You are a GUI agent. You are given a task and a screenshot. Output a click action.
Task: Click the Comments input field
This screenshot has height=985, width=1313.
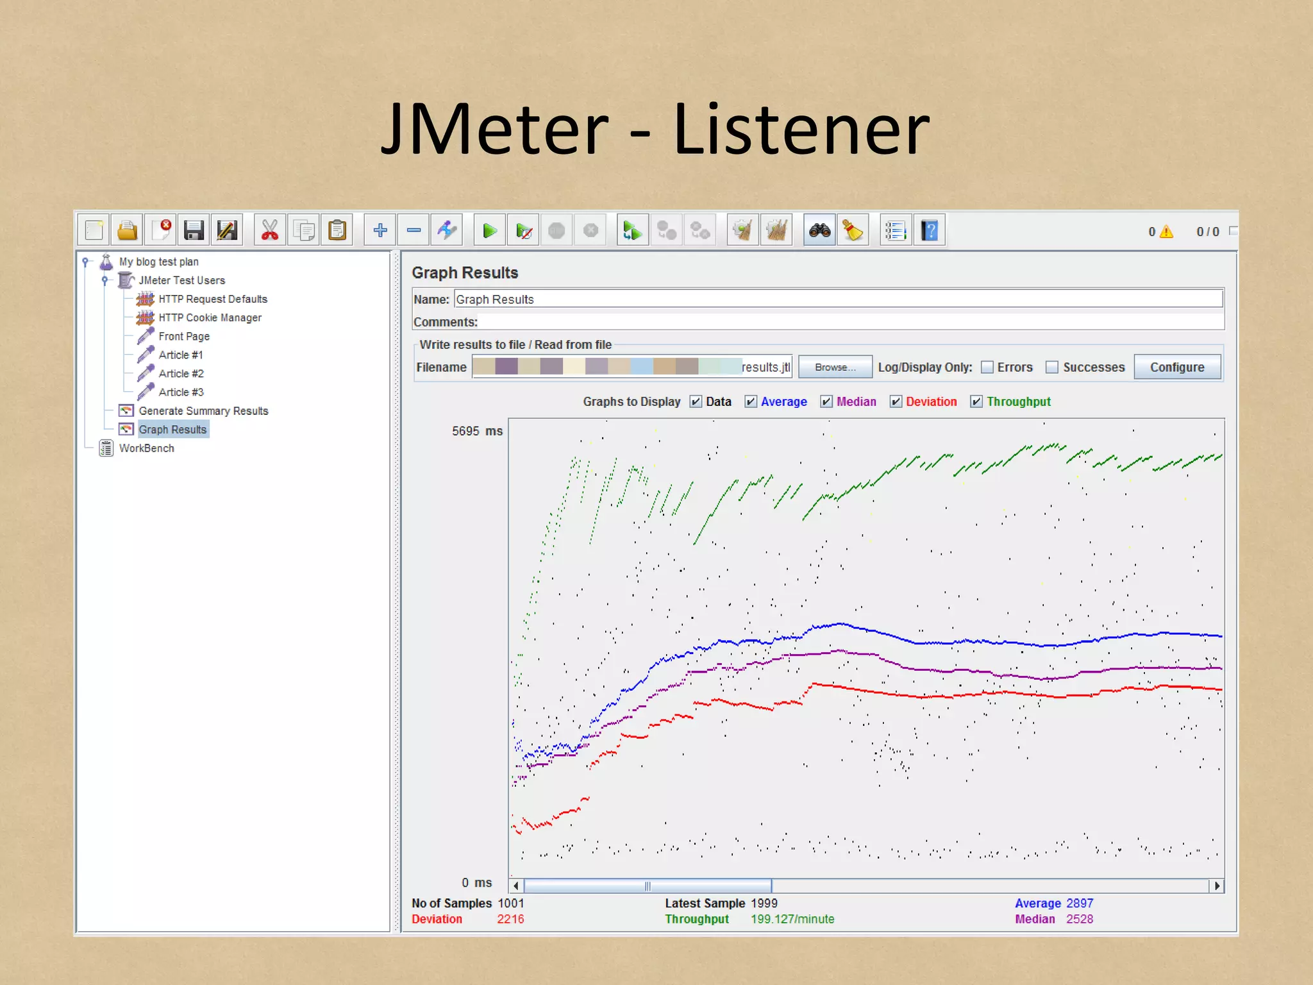click(851, 322)
